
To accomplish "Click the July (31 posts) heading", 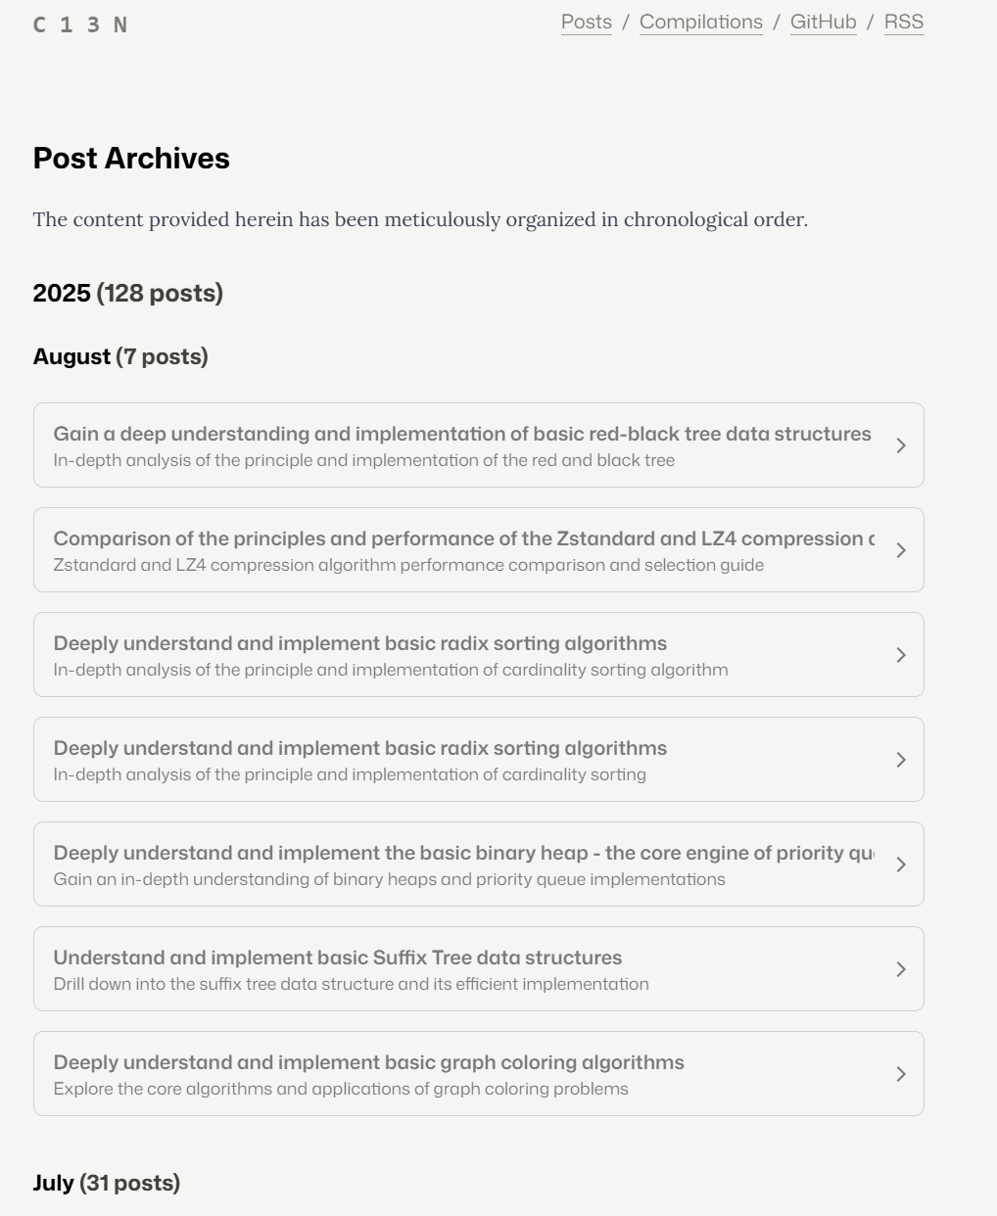I will (106, 1183).
